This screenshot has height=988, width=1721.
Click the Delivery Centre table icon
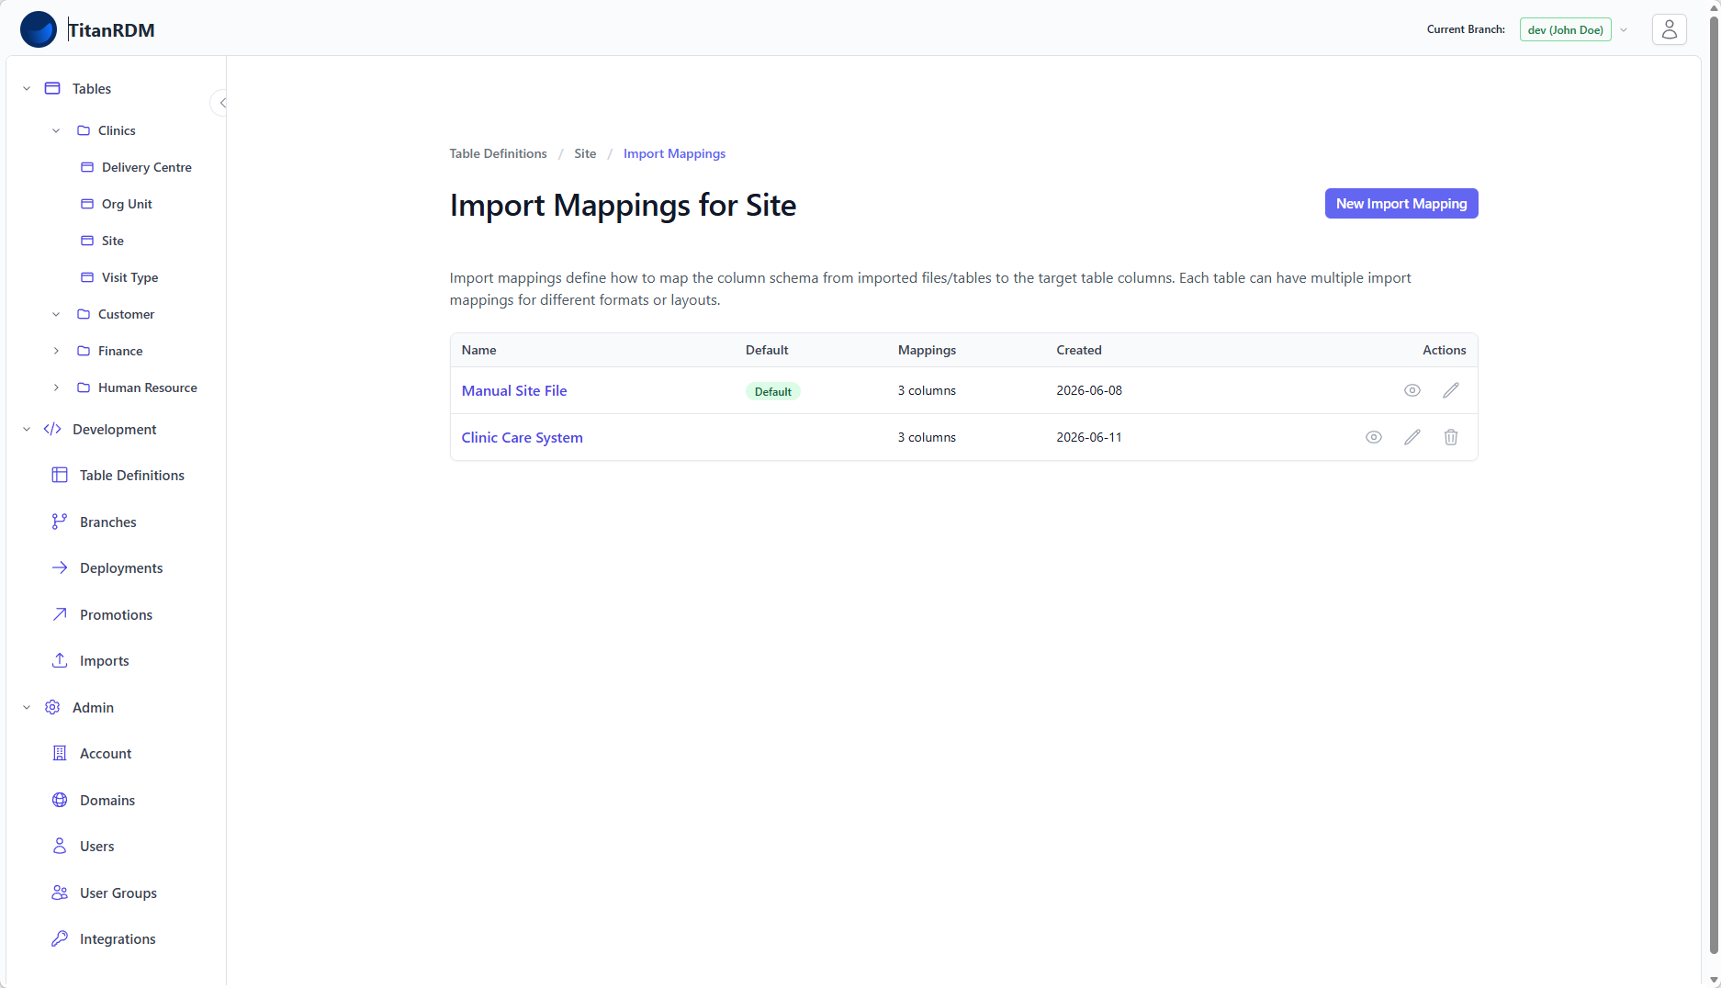point(87,167)
